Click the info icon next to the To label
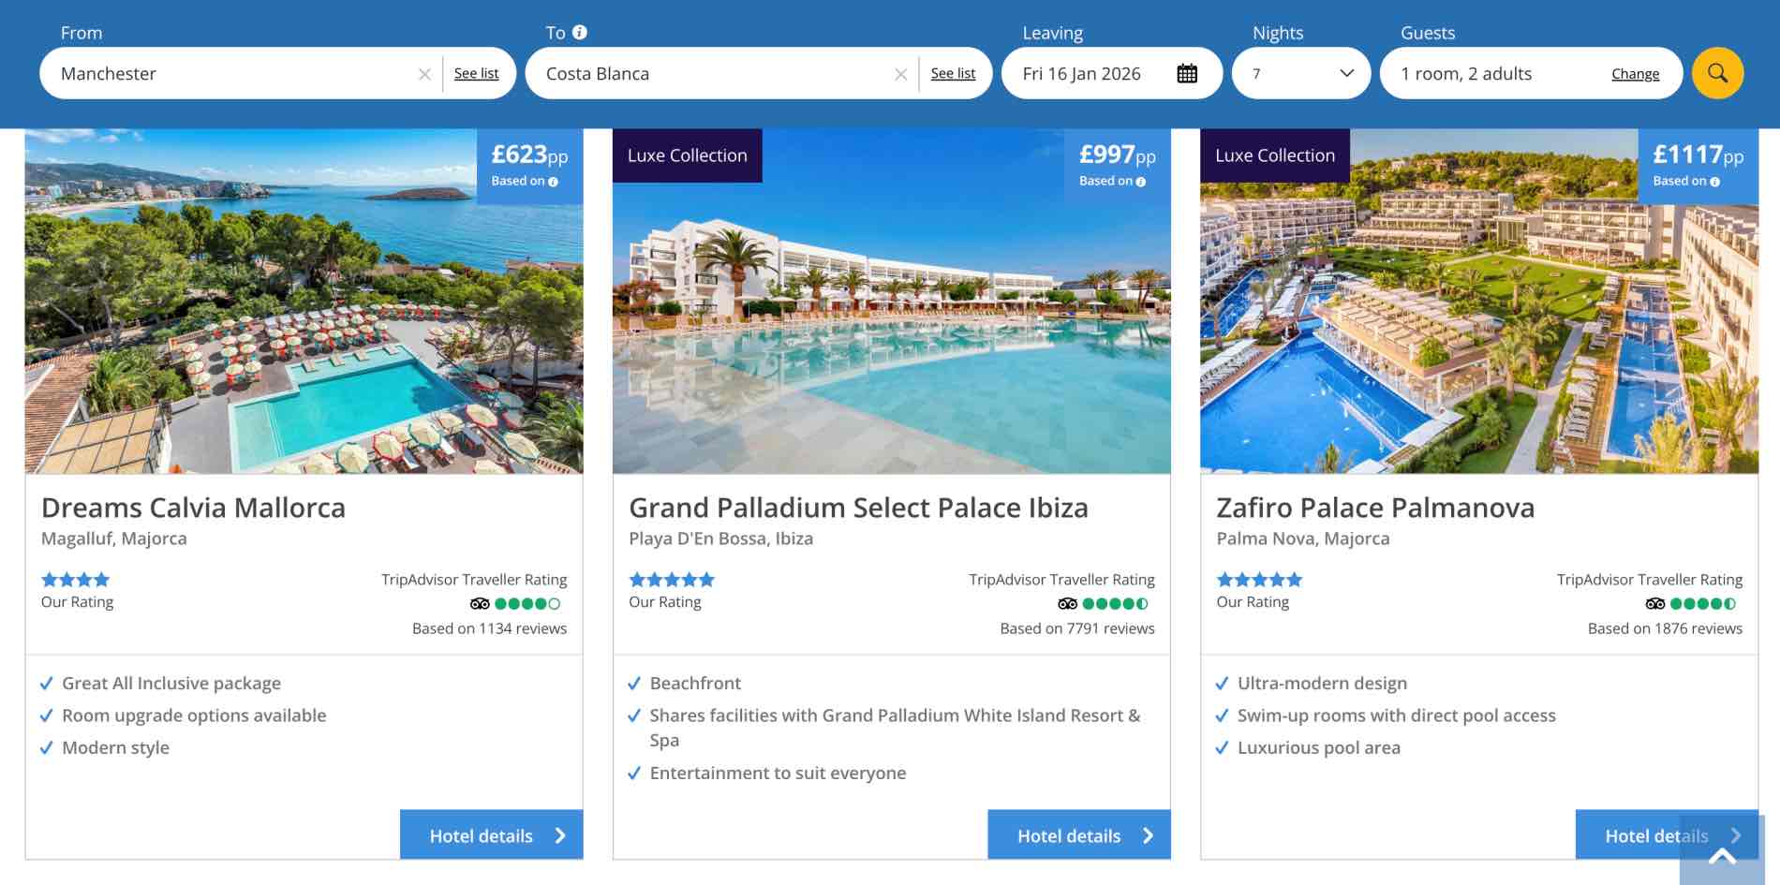 [580, 31]
